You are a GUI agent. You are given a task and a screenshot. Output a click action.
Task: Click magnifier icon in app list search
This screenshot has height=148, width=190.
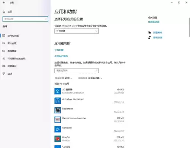tap(97, 71)
